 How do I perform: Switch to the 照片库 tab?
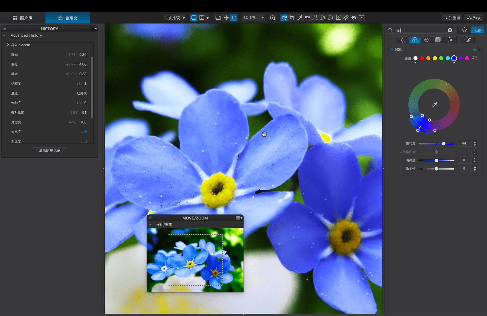pos(23,18)
